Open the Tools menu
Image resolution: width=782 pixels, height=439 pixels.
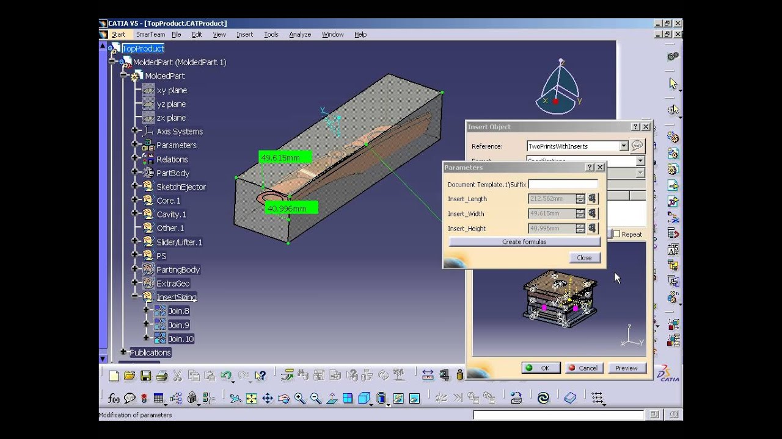pyautogui.click(x=271, y=35)
